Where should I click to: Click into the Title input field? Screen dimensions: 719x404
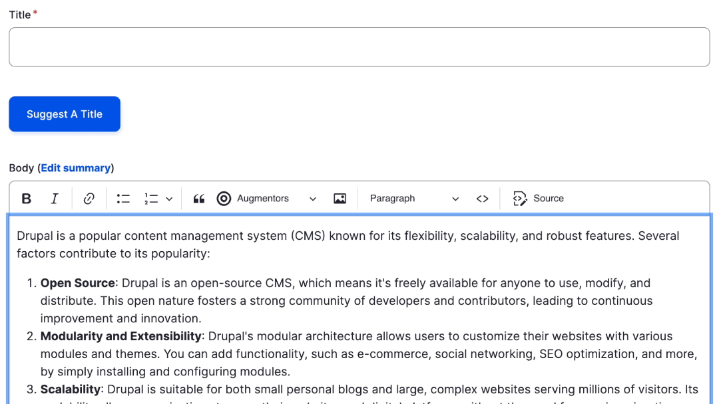[x=359, y=47]
